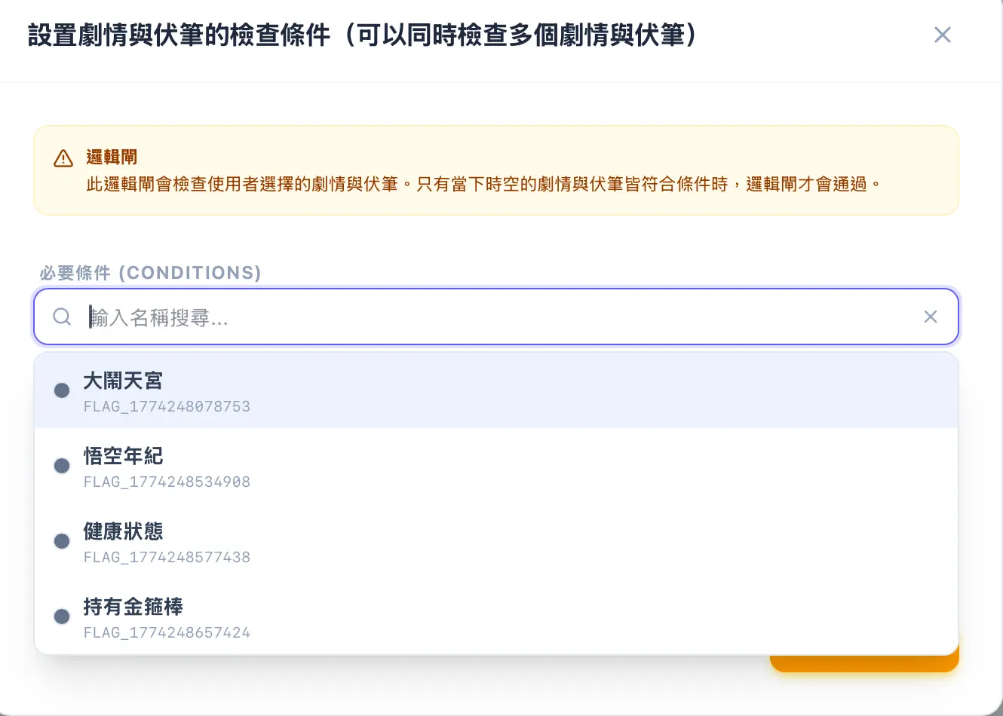Clear the search field with the X icon

(x=931, y=317)
